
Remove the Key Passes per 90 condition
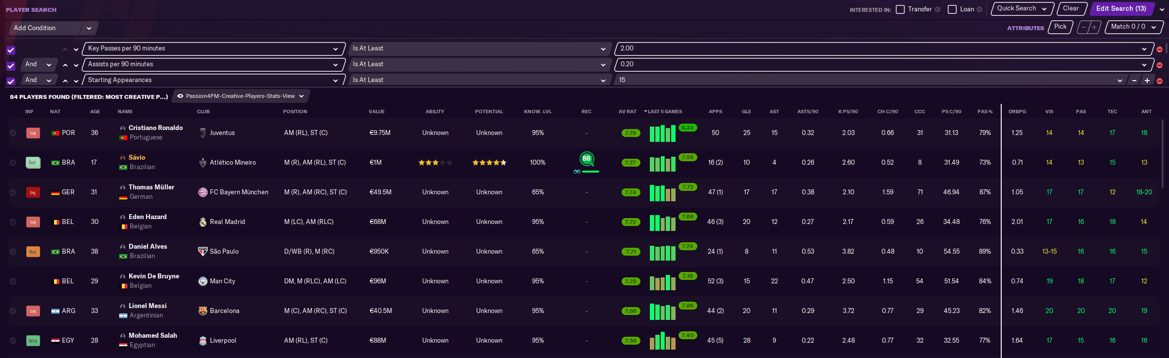coord(1159,49)
